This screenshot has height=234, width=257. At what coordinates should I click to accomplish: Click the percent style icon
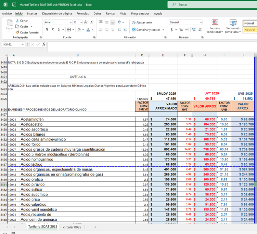(x=181, y=30)
